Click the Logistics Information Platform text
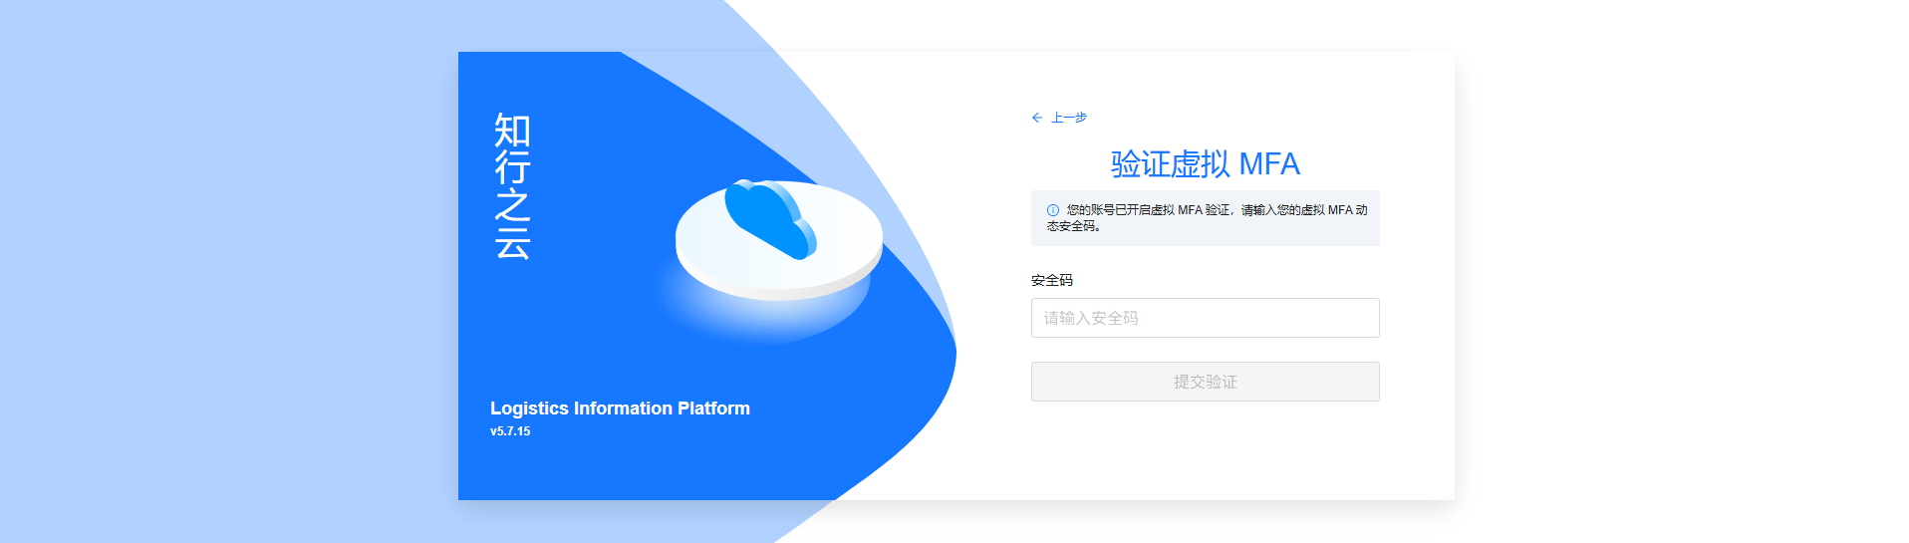Screen dimensions: 1909x543 620,408
